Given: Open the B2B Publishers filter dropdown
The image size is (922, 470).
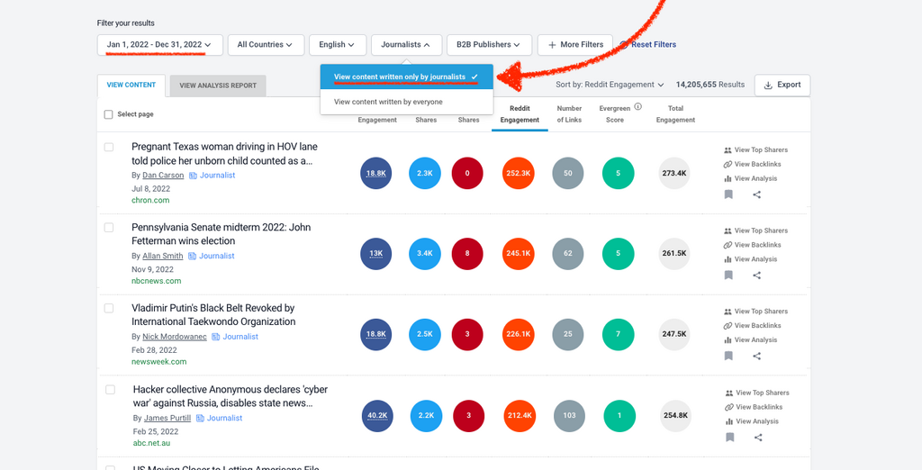Looking at the screenshot, I should pyautogui.click(x=487, y=44).
